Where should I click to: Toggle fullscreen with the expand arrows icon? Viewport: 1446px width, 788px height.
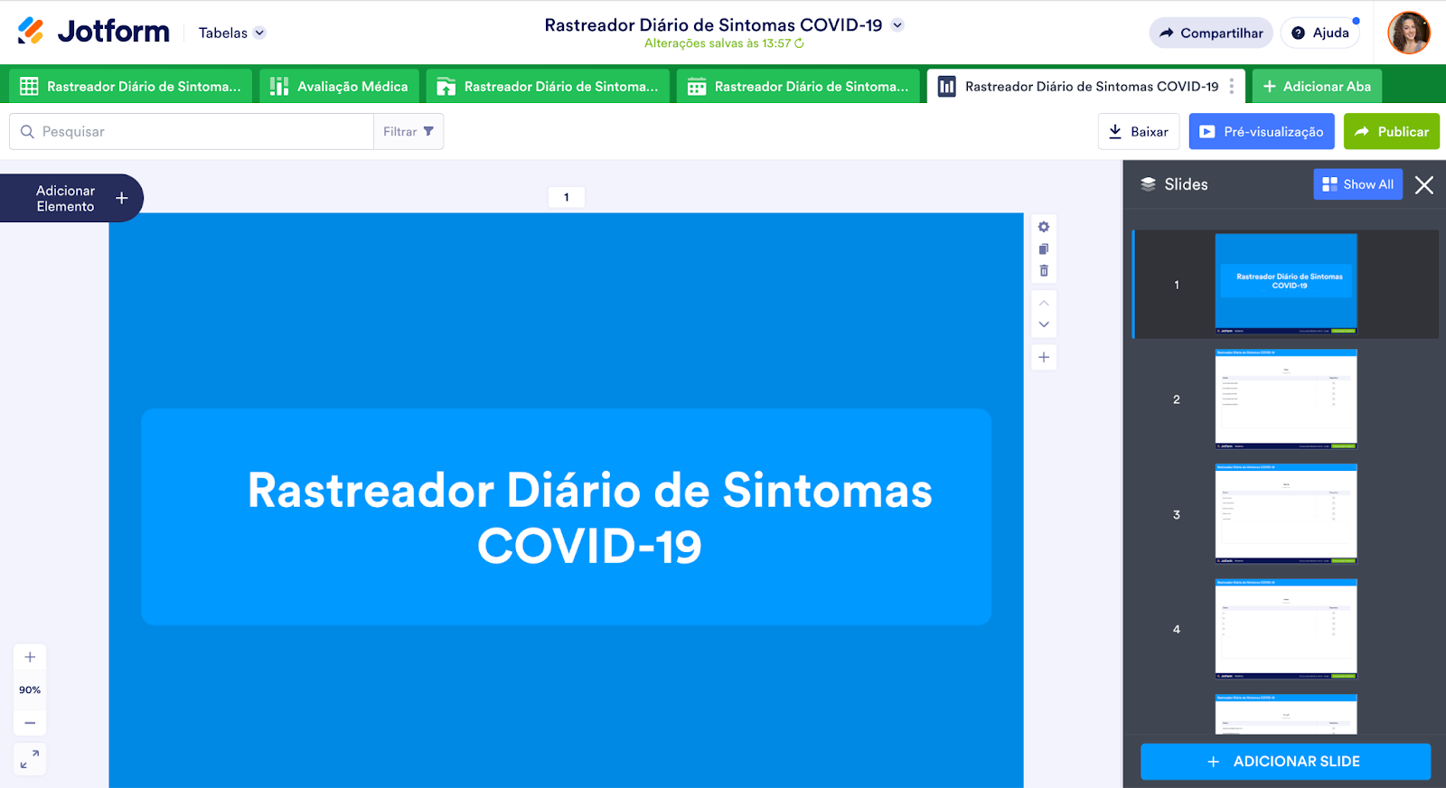tap(30, 759)
